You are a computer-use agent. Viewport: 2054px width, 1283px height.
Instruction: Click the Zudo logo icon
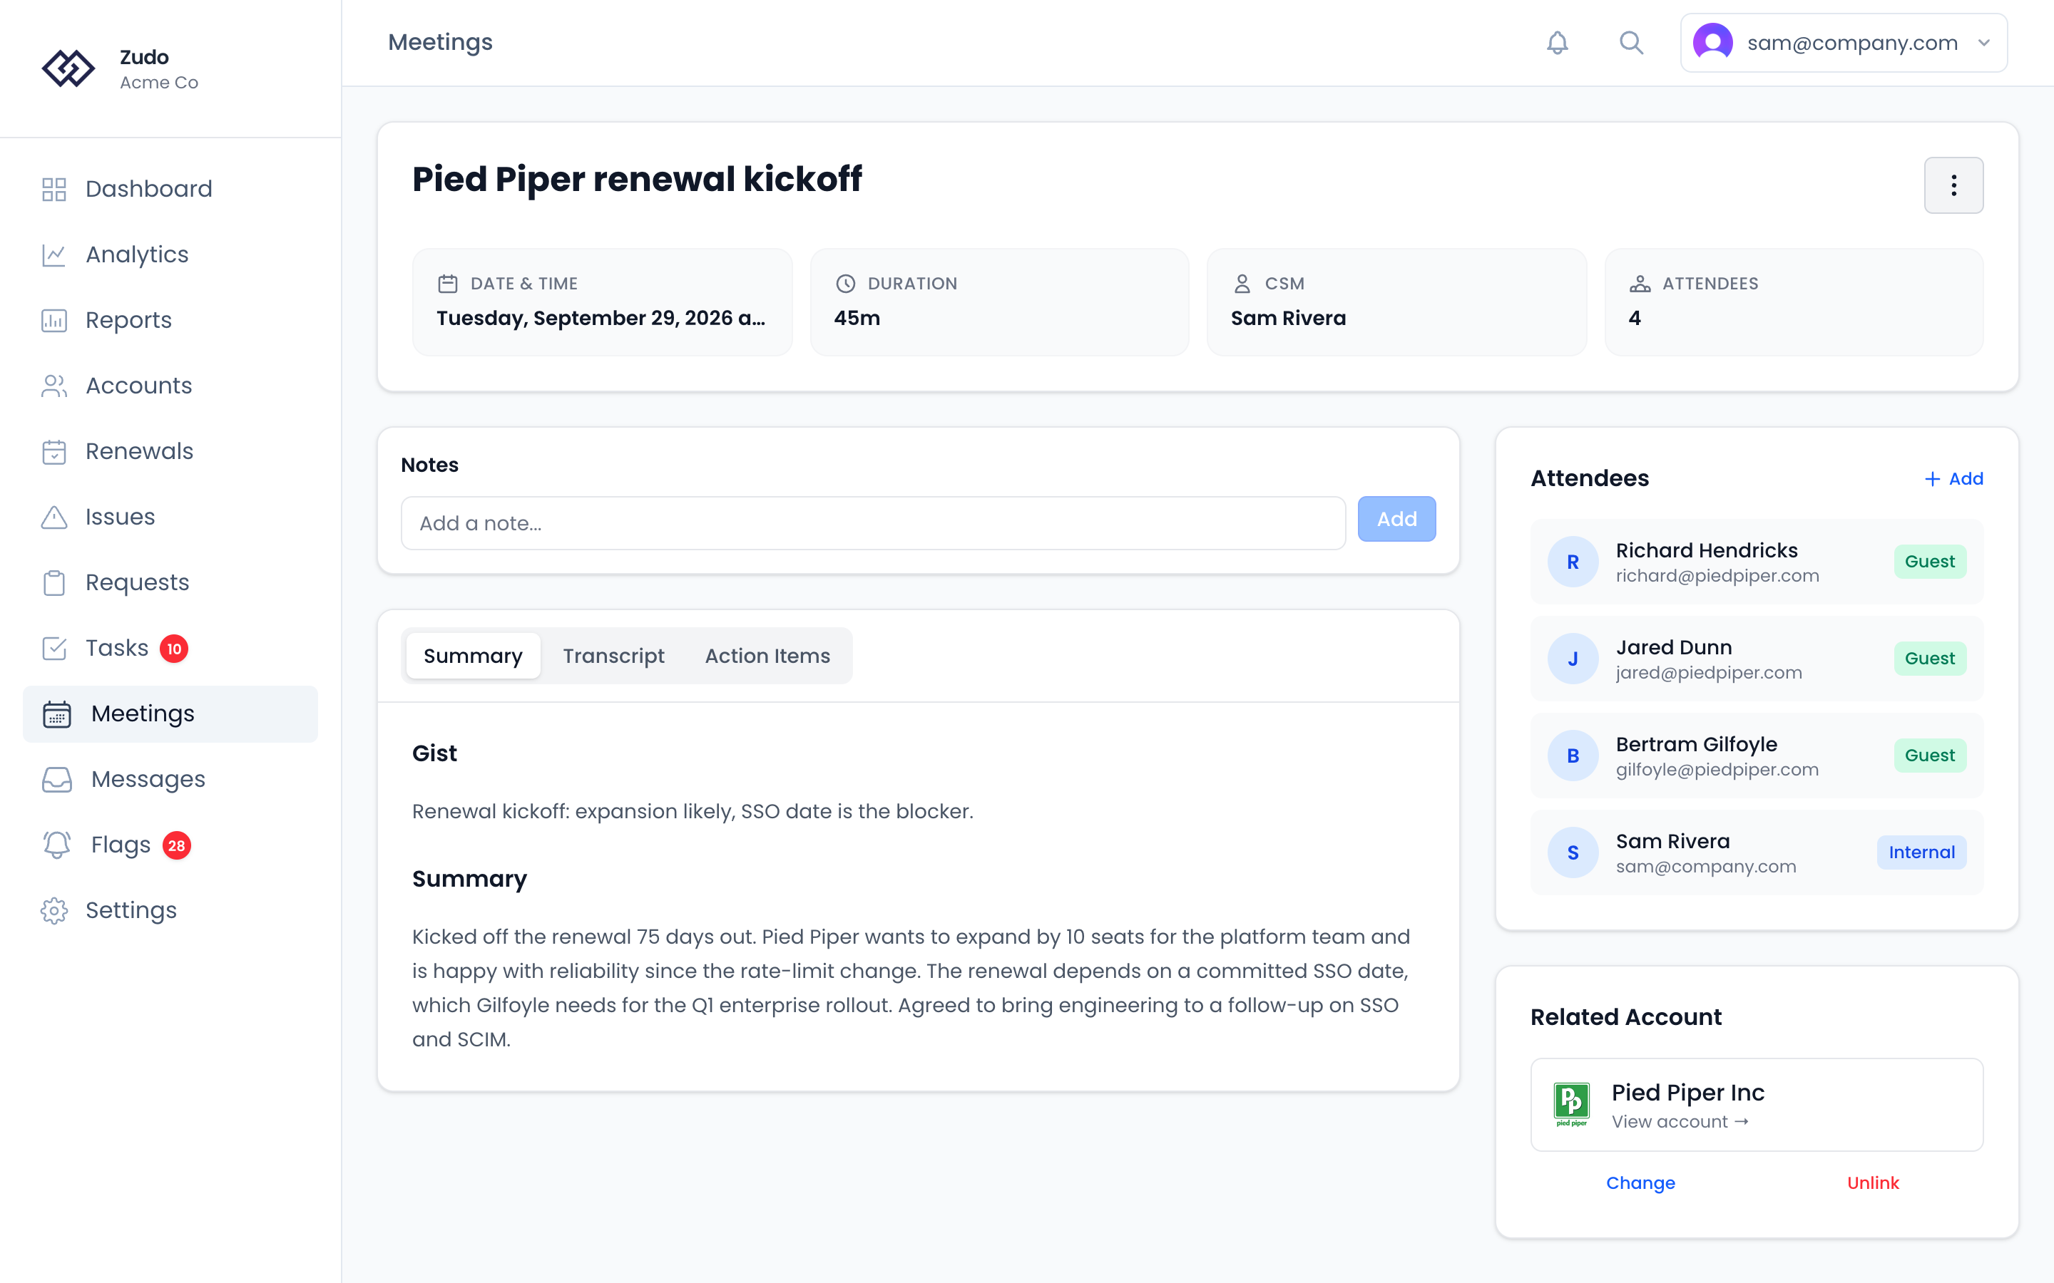(68, 68)
